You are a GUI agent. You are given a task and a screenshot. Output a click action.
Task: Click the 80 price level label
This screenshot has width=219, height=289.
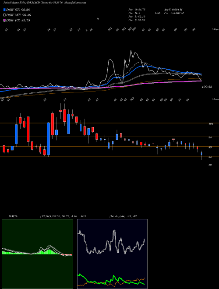coord(210,165)
